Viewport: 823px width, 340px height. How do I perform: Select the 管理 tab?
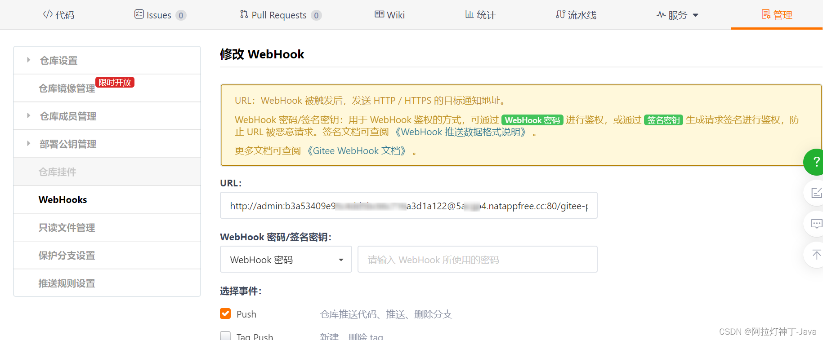pyautogui.click(x=777, y=15)
